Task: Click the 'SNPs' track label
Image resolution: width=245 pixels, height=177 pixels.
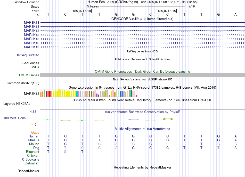Action: tap(35, 67)
